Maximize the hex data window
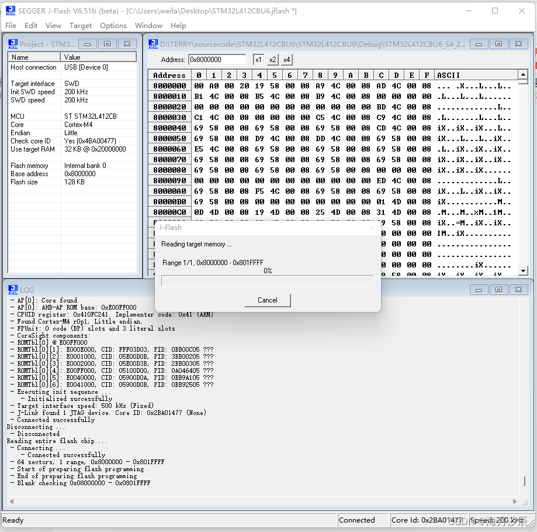Image resolution: width=537 pixels, height=532 pixels. click(x=498, y=44)
